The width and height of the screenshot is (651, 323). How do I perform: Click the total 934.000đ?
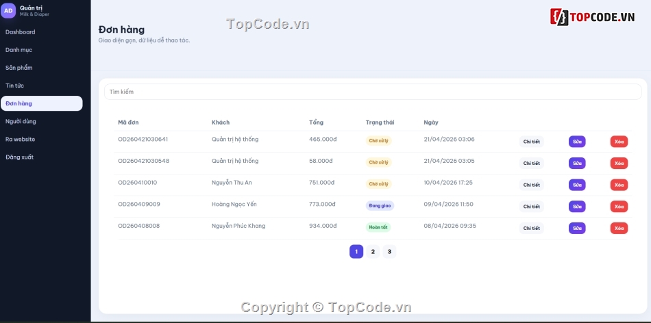click(323, 226)
